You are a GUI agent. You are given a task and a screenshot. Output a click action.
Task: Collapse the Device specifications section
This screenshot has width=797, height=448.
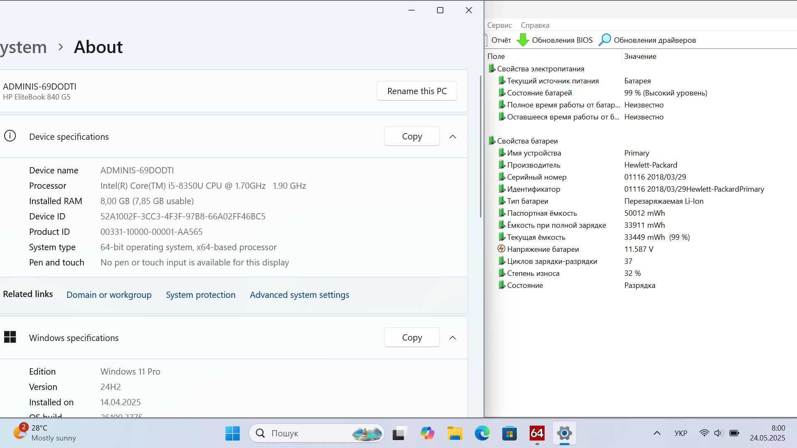click(453, 136)
